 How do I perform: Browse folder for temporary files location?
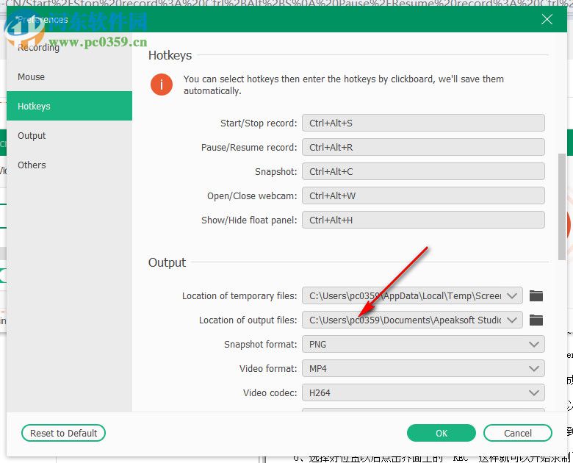point(536,295)
